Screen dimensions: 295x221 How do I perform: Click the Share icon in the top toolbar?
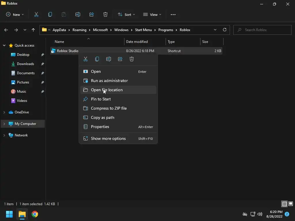click(92, 14)
